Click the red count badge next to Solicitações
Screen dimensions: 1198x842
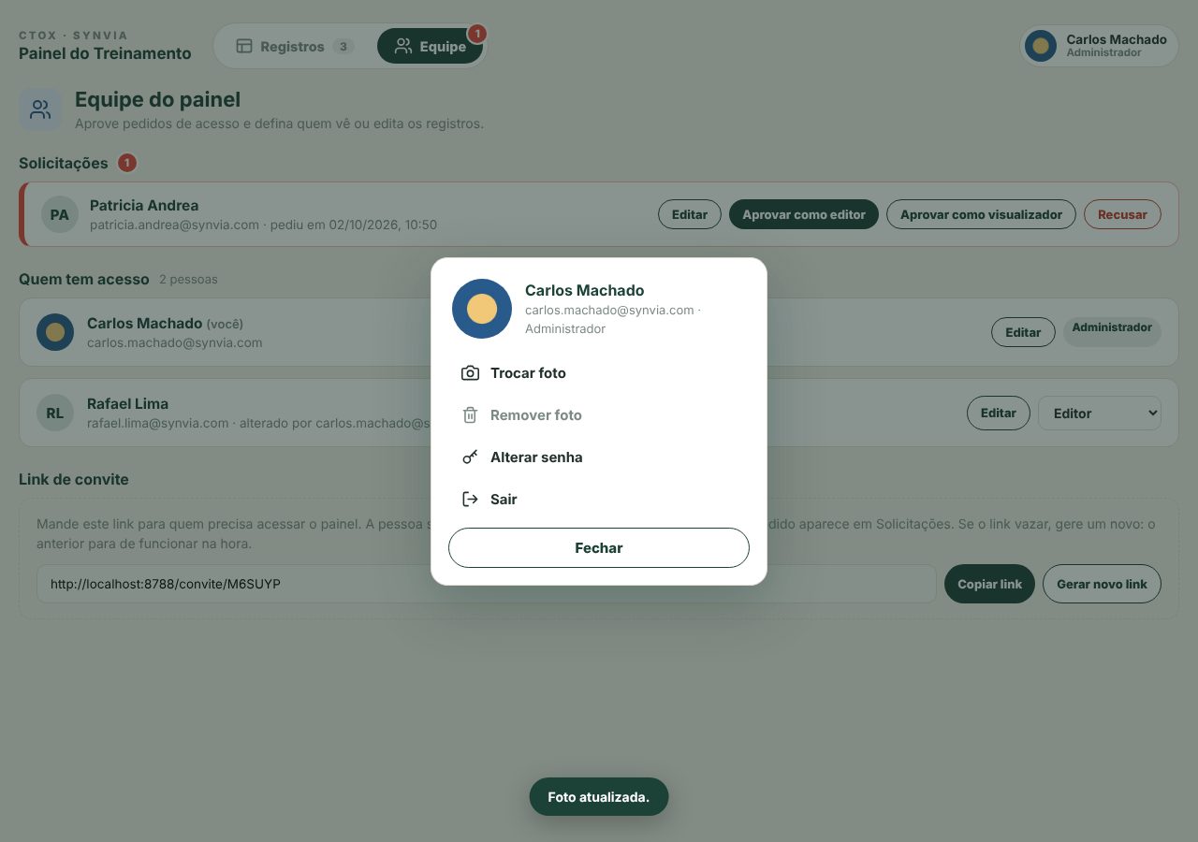[x=127, y=163]
